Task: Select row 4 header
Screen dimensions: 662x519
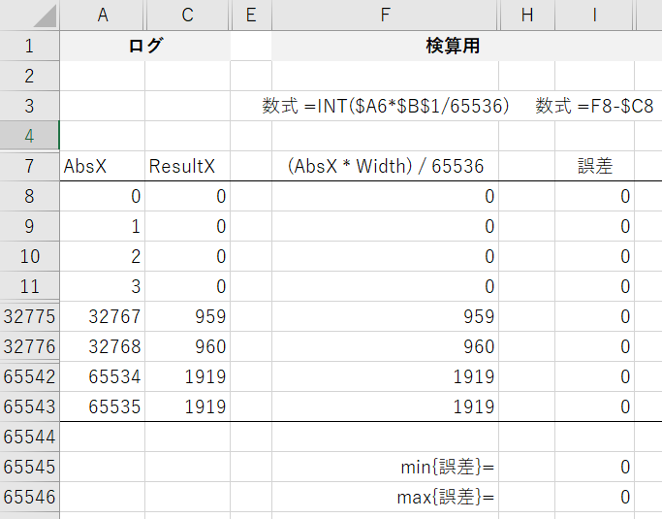Action: pyautogui.click(x=29, y=136)
